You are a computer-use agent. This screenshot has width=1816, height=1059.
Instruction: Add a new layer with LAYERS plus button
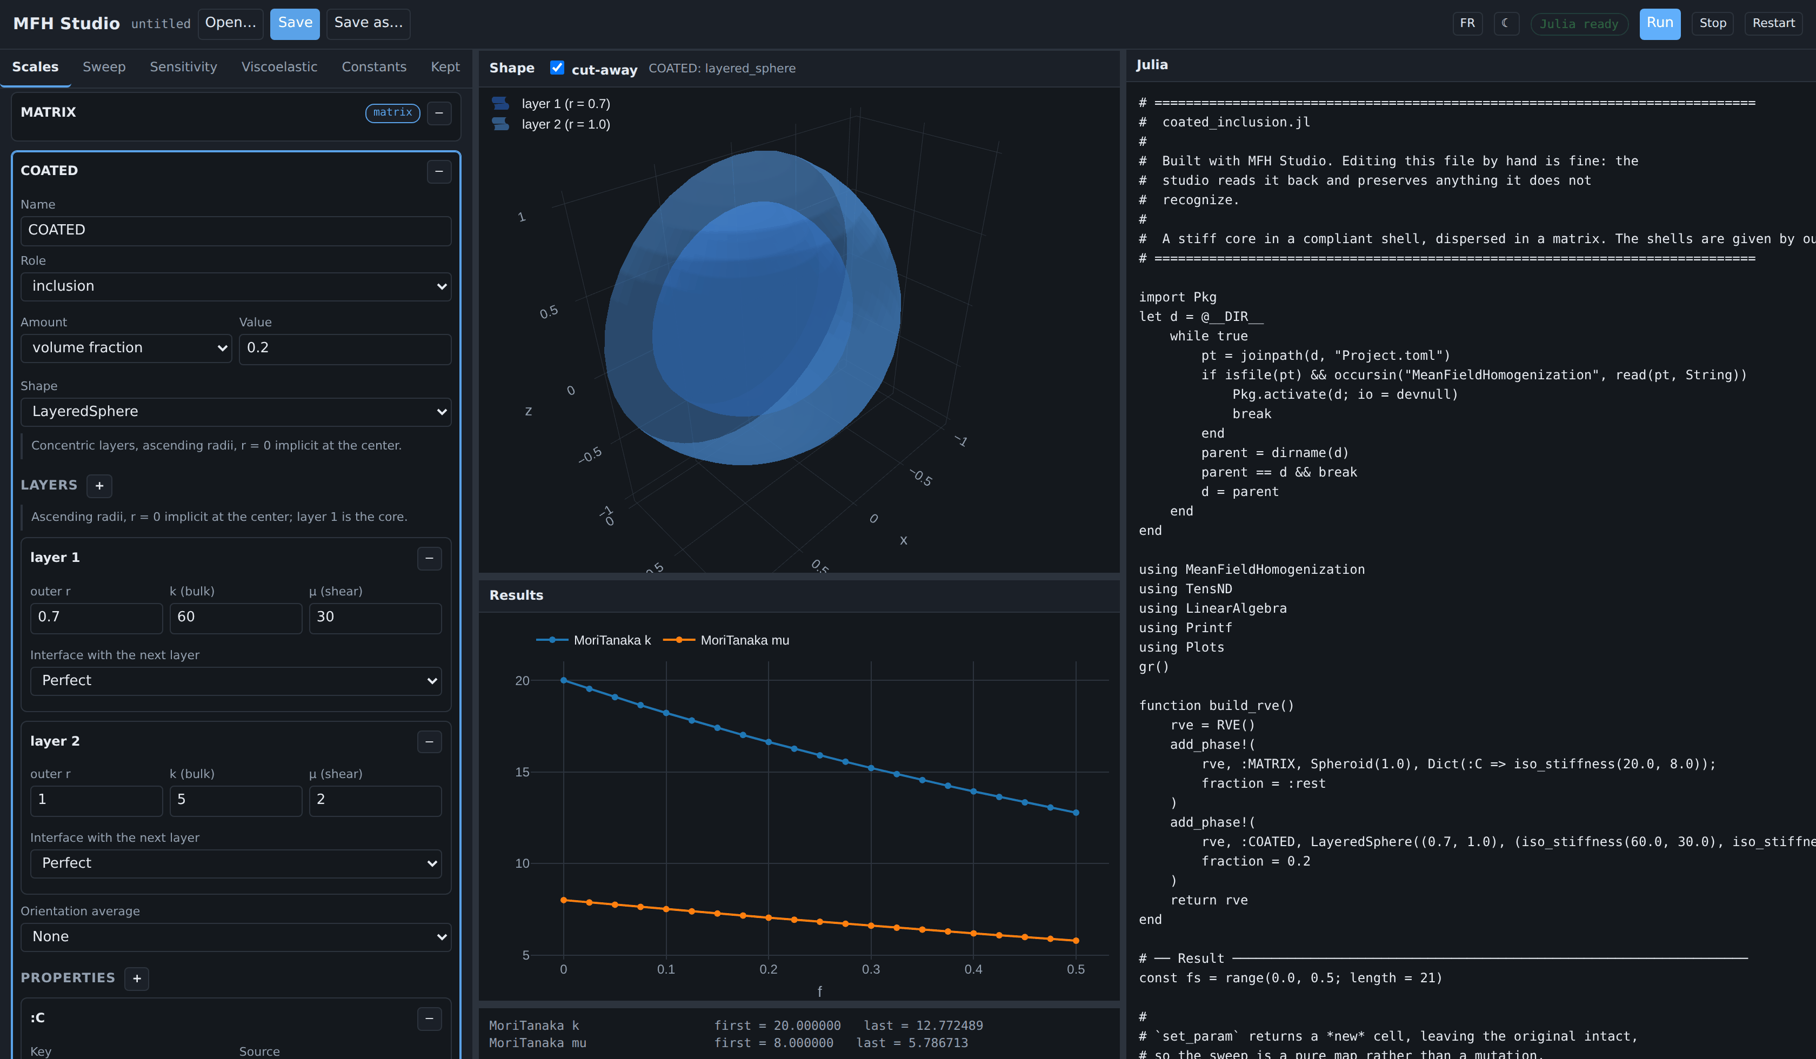(x=99, y=486)
